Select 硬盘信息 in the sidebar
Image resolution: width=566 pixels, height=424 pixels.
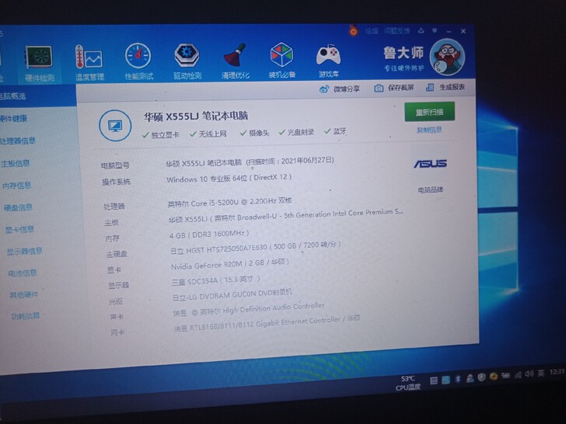coord(18,207)
